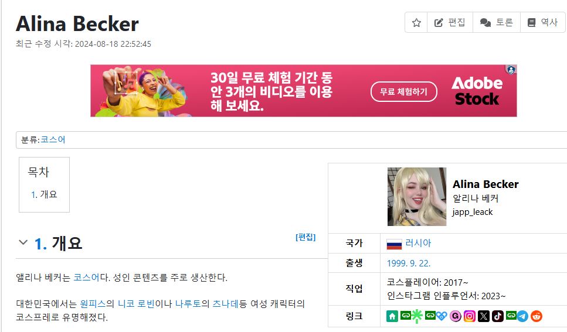567x332 pixels.
Task: Open the X (Twitter) link icon
Action: pyautogui.click(x=484, y=316)
